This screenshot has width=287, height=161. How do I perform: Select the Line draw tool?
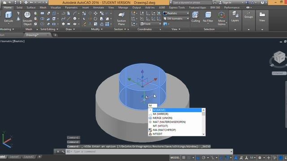[x=69, y=19]
